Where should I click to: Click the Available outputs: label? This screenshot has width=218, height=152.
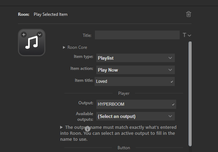coord(84,117)
